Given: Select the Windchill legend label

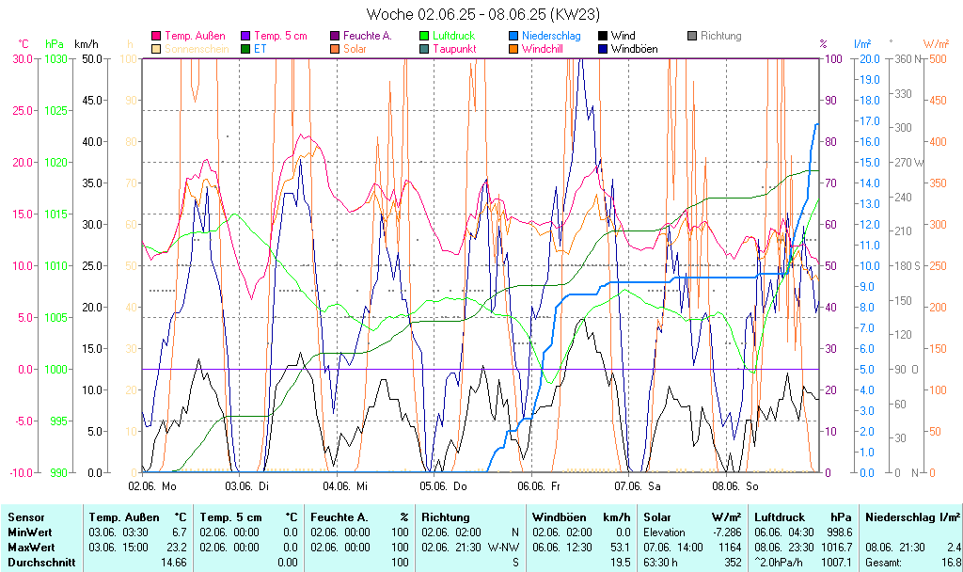Looking at the screenshot, I should (543, 49).
